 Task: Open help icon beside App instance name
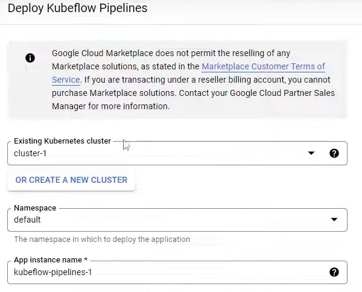pos(334,272)
